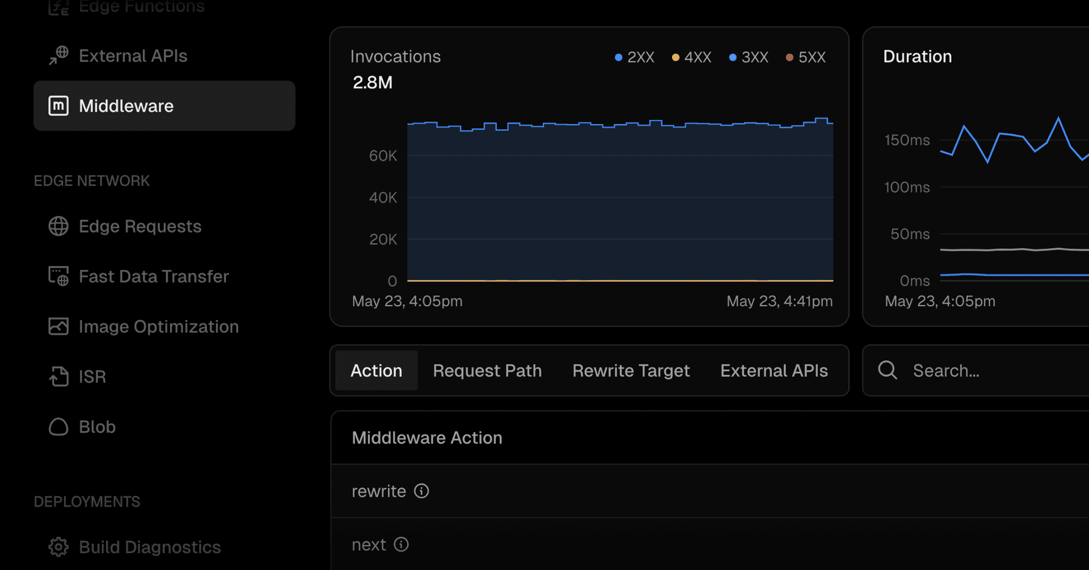The width and height of the screenshot is (1089, 570).
Task: Open the Edge Functions sidebar link
Action: (141, 7)
